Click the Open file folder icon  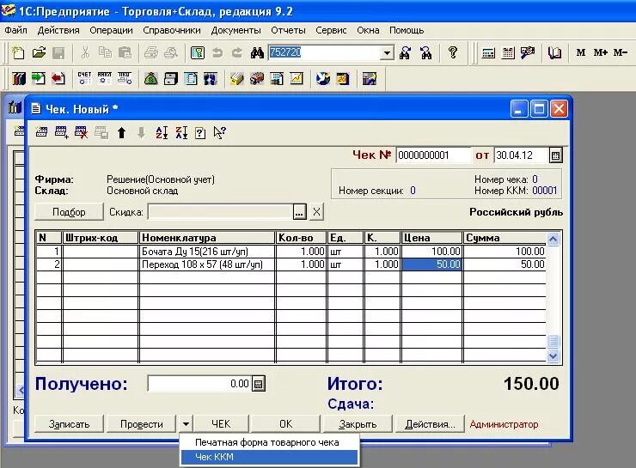click(39, 52)
